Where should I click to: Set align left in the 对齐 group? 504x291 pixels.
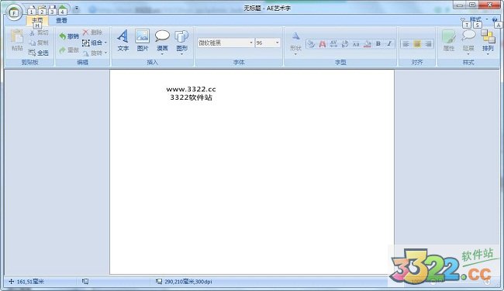click(x=406, y=44)
